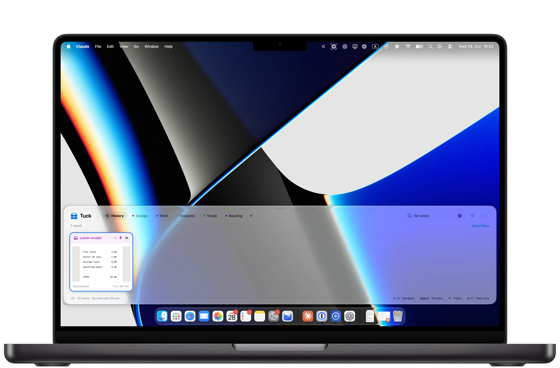
Task: Open Photos in the Dock
Action: coord(218,316)
